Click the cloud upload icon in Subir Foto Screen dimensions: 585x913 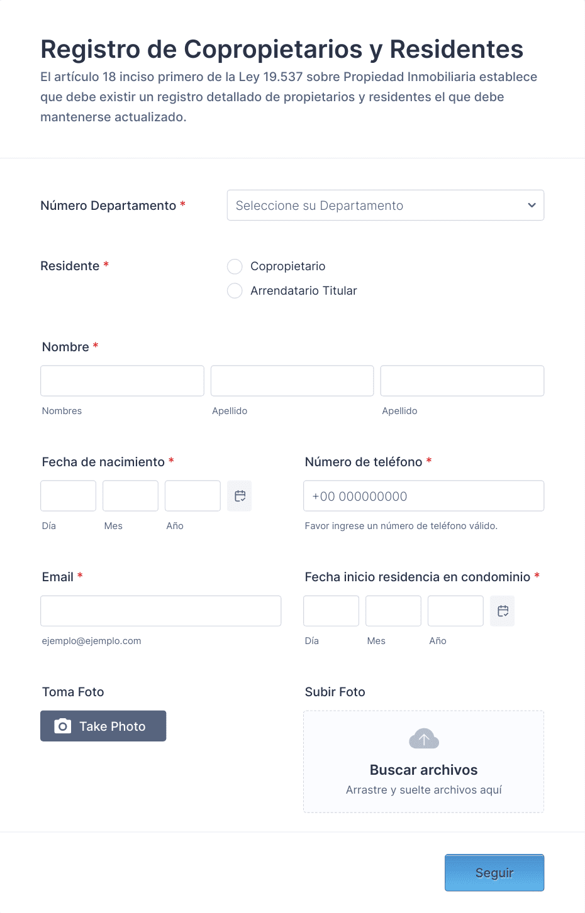(x=424, y=739)
